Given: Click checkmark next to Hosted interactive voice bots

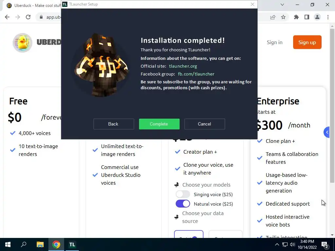Looking at the screenshot, I should pyautogui.click(x=260, y=221).
